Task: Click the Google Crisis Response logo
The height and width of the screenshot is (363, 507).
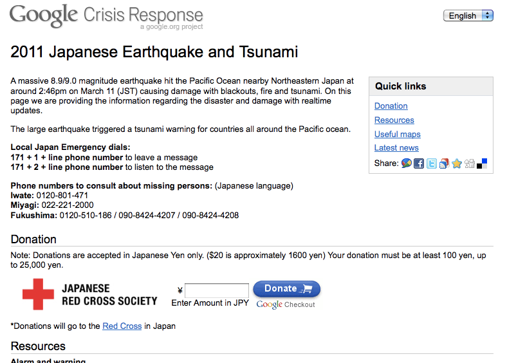Action: (x=106, y=15)
